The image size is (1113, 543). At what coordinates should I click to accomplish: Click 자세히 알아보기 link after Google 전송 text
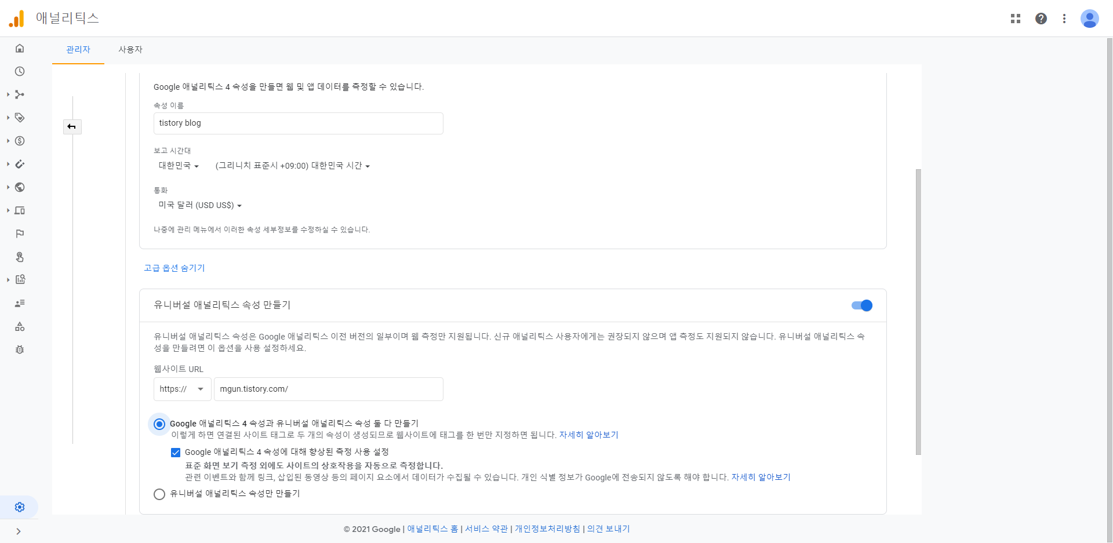point(761,478)
